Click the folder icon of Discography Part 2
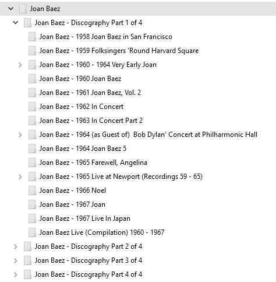Viewport: 276px width, 282px height. tap(27, 246)
